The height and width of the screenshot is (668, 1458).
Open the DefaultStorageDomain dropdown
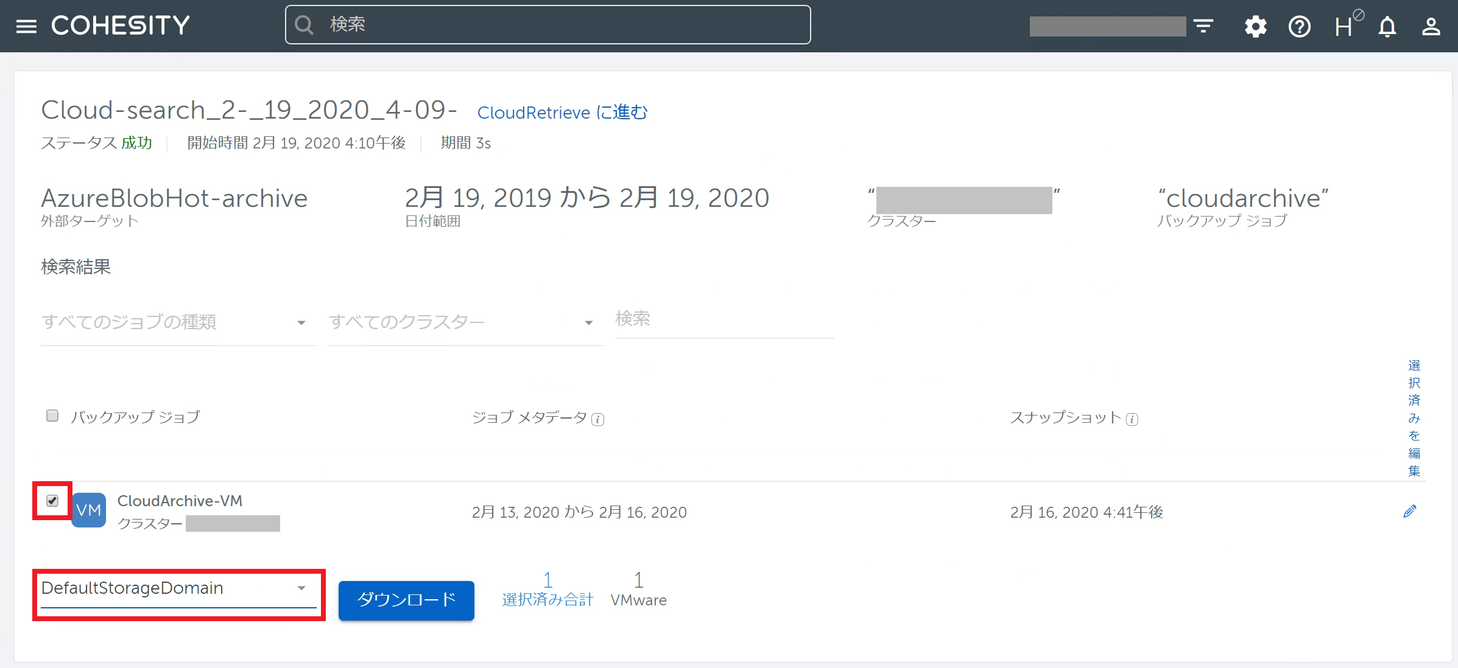tap(178, 589)
